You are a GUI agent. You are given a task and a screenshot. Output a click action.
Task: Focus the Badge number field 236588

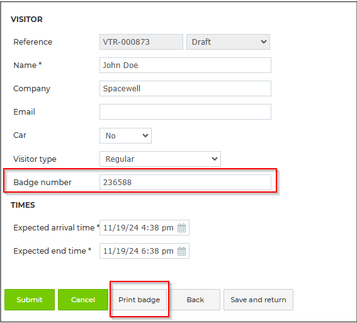click(x=185, y=183)
